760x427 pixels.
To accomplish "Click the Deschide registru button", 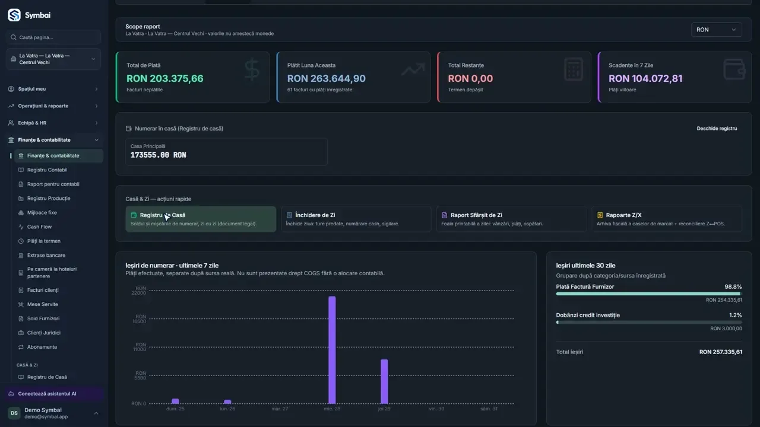I will (x=717, y=129).
